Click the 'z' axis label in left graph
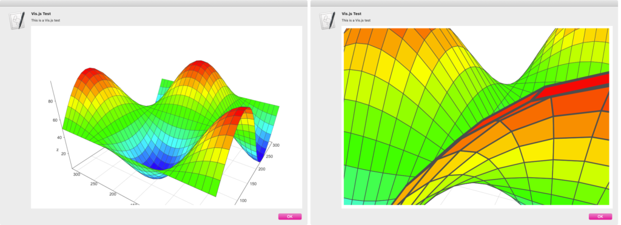The height and width of the screenshot is (225, 621). tap(58, 150)
